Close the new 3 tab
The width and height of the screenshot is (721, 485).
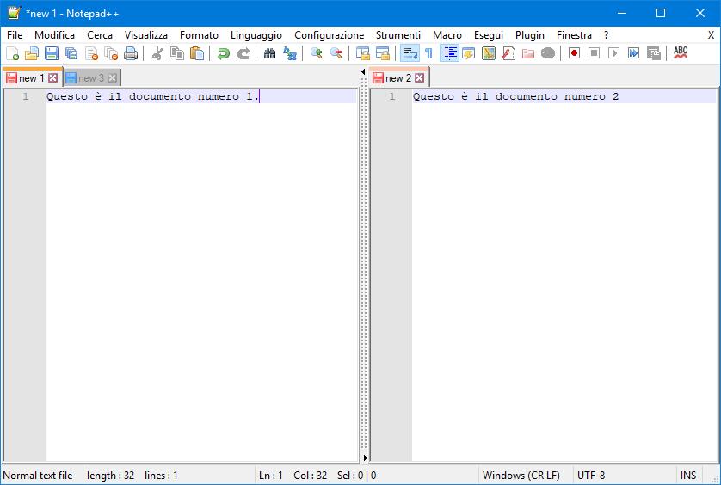pyautogui.click(x=112, y=78)
